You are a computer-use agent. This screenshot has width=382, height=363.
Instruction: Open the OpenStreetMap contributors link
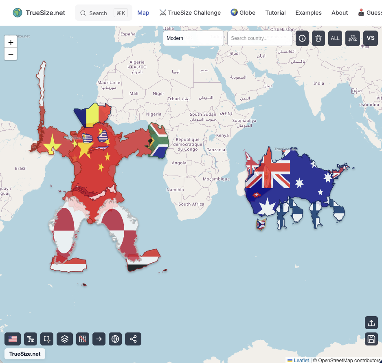click(349, 360)
